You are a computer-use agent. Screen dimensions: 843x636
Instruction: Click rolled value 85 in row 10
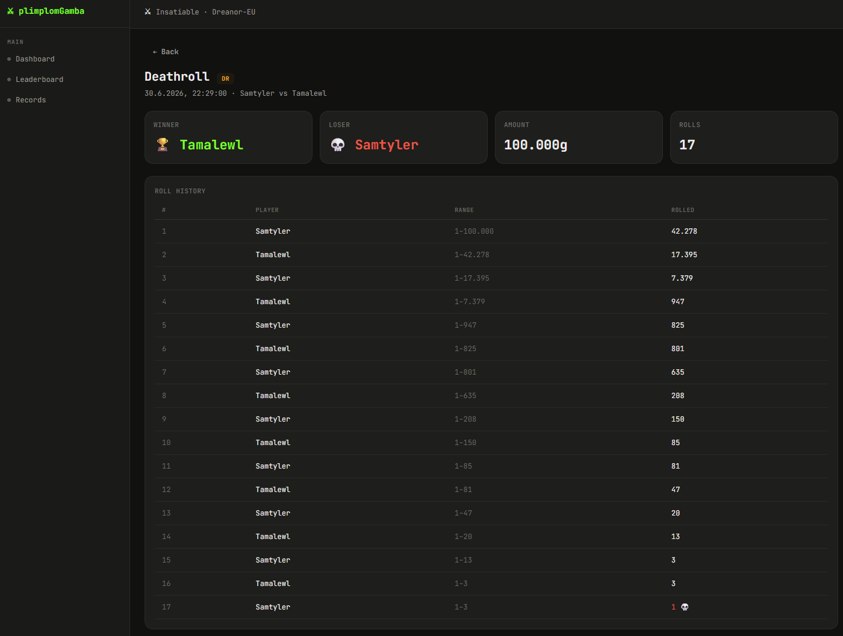(x=676, y=443)
